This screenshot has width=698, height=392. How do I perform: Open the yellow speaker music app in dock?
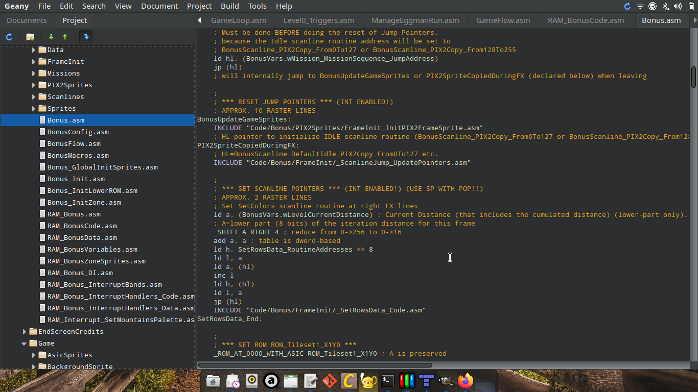click(252, 381)
